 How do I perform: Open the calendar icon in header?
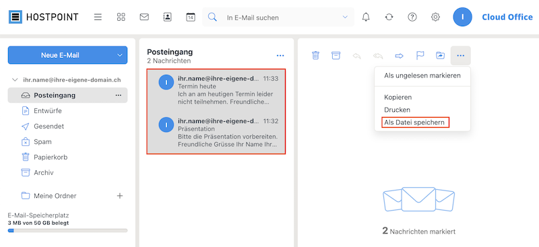(x=191, y=17)
